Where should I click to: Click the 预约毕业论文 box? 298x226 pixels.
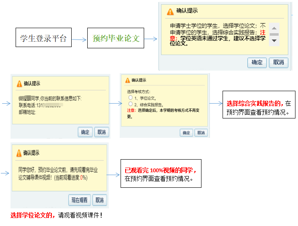click(115, 38)
